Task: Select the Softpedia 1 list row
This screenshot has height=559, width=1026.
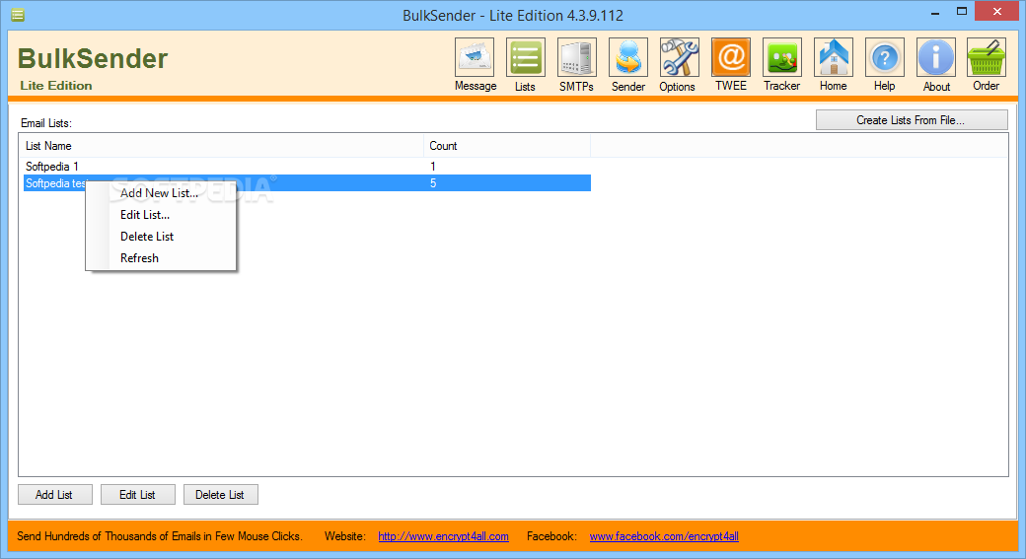Action: 307,166
